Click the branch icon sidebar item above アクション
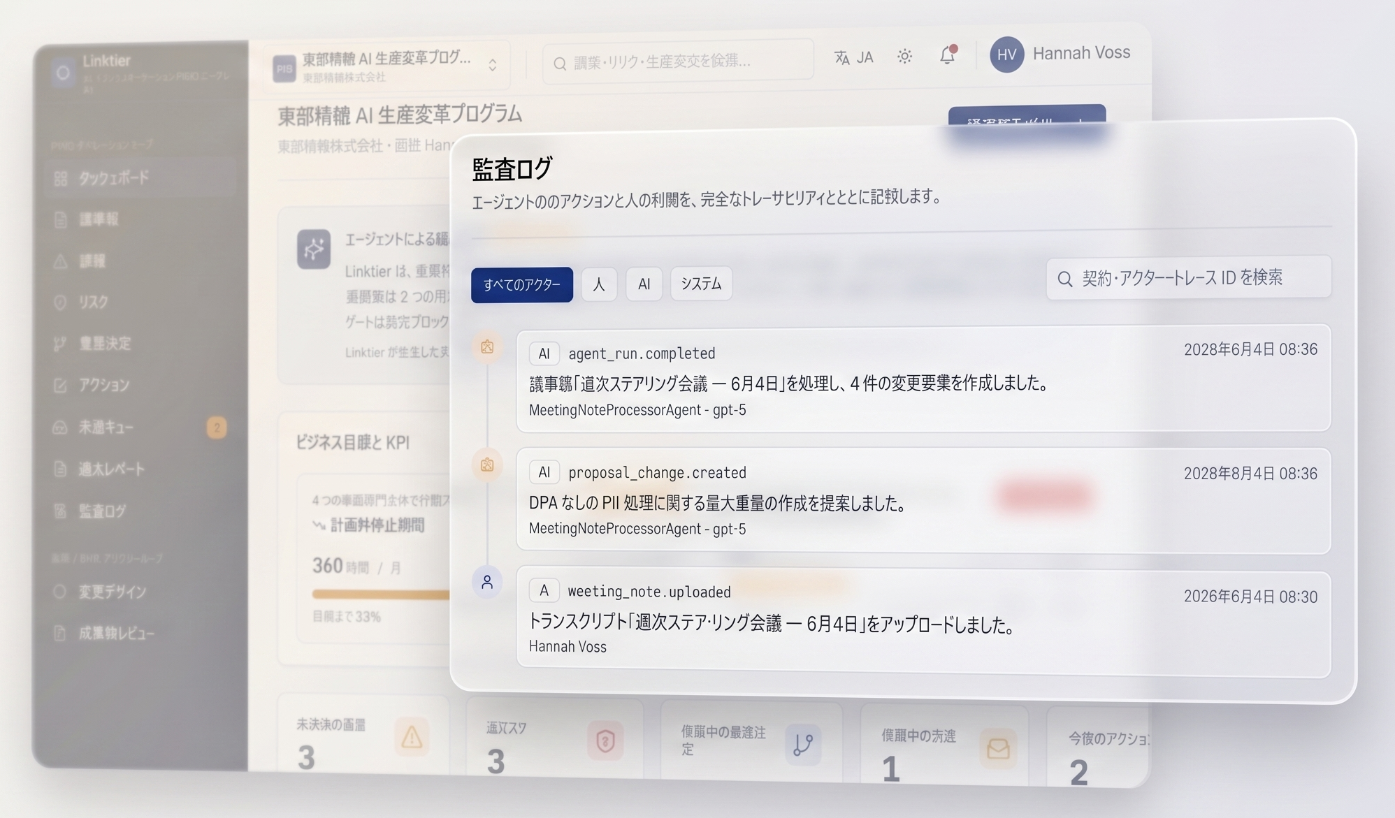 pos(60,344)
